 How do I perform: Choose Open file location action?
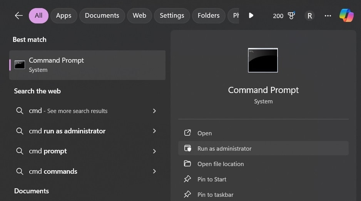tap(263, 164)
